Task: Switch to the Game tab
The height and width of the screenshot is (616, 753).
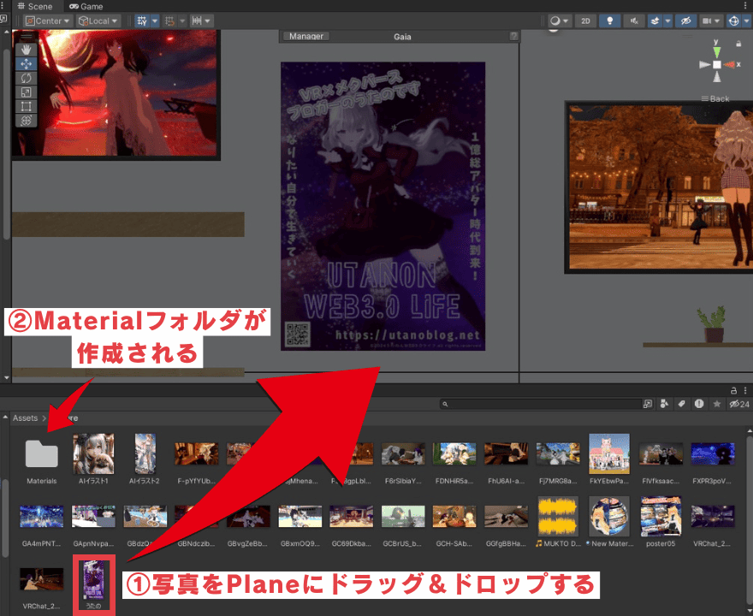Action: pyautogui.click(x=86, y=6)
